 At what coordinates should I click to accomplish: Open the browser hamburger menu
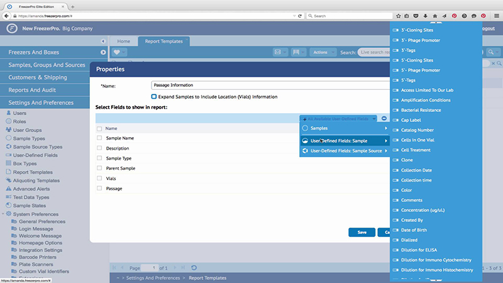497,16
